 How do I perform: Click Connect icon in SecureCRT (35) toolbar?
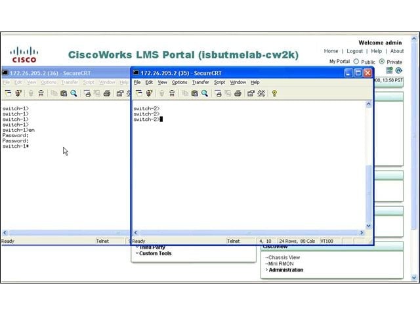pyautogui.click(x=139, y=93)
